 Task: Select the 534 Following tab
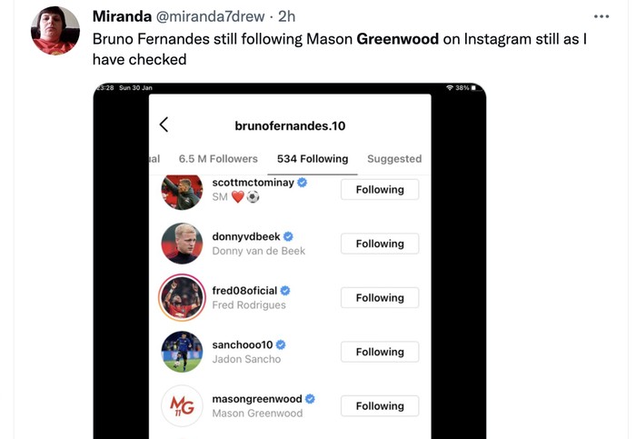(x=312, y=158)
